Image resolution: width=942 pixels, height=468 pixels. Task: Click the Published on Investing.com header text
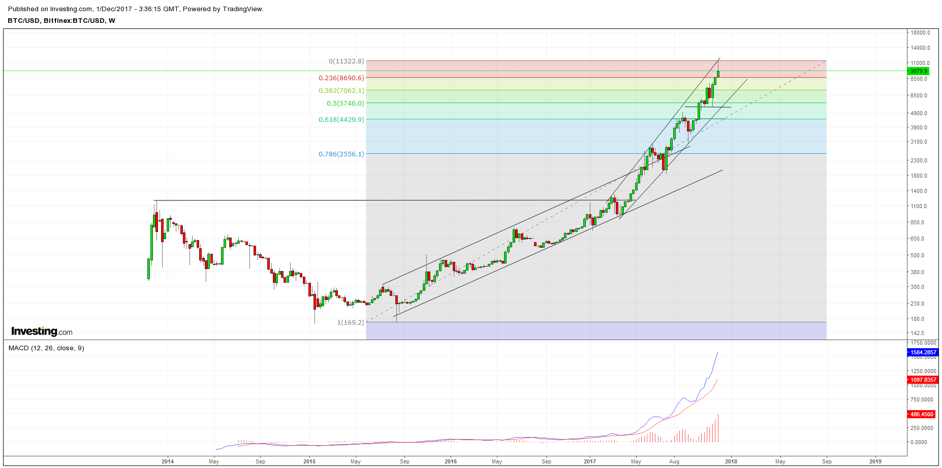(x=136, y=9)
